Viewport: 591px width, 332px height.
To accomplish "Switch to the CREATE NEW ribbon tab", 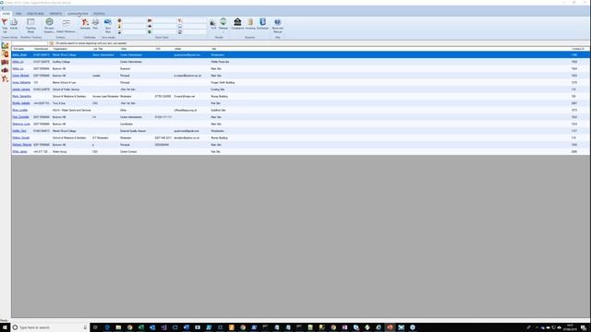I will (35, 14).
